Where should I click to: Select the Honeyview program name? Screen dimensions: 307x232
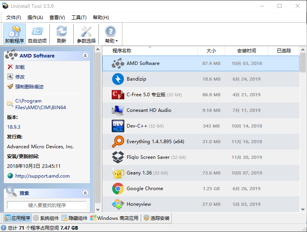click(x=139, y=204)
